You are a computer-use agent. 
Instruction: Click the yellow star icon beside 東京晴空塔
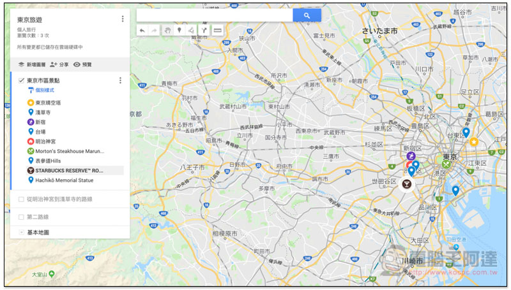[x=30, y=103]
